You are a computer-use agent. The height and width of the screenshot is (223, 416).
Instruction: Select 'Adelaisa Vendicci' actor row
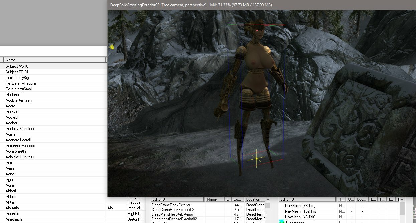[x=20, y=129]
